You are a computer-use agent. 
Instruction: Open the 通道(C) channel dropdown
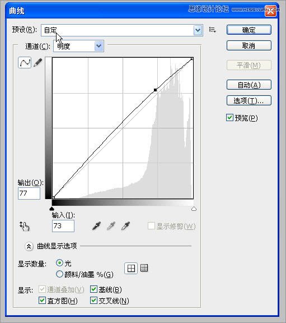pos(78,46)
